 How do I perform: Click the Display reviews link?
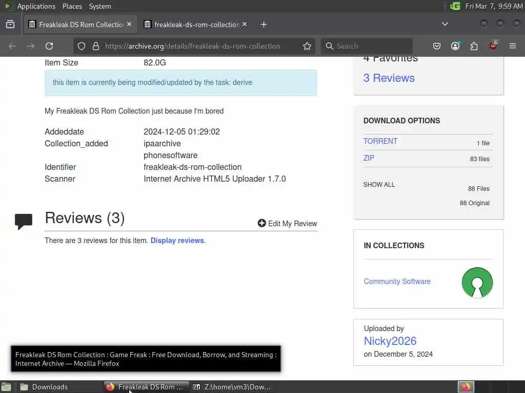177,241
